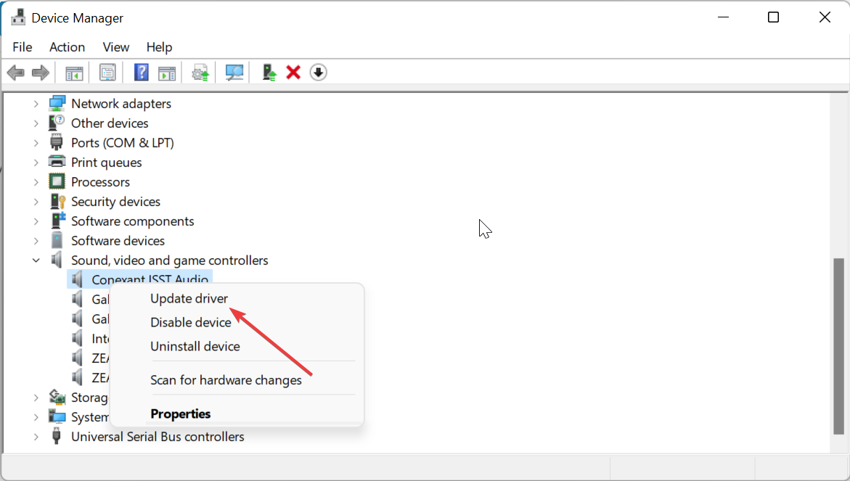
Task: Toggle the action pane toolbar icon
Action: tap(167, 73)
